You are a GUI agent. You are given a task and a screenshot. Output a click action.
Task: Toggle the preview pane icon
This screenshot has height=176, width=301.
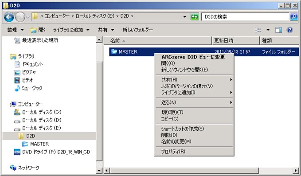pos(278,30)
